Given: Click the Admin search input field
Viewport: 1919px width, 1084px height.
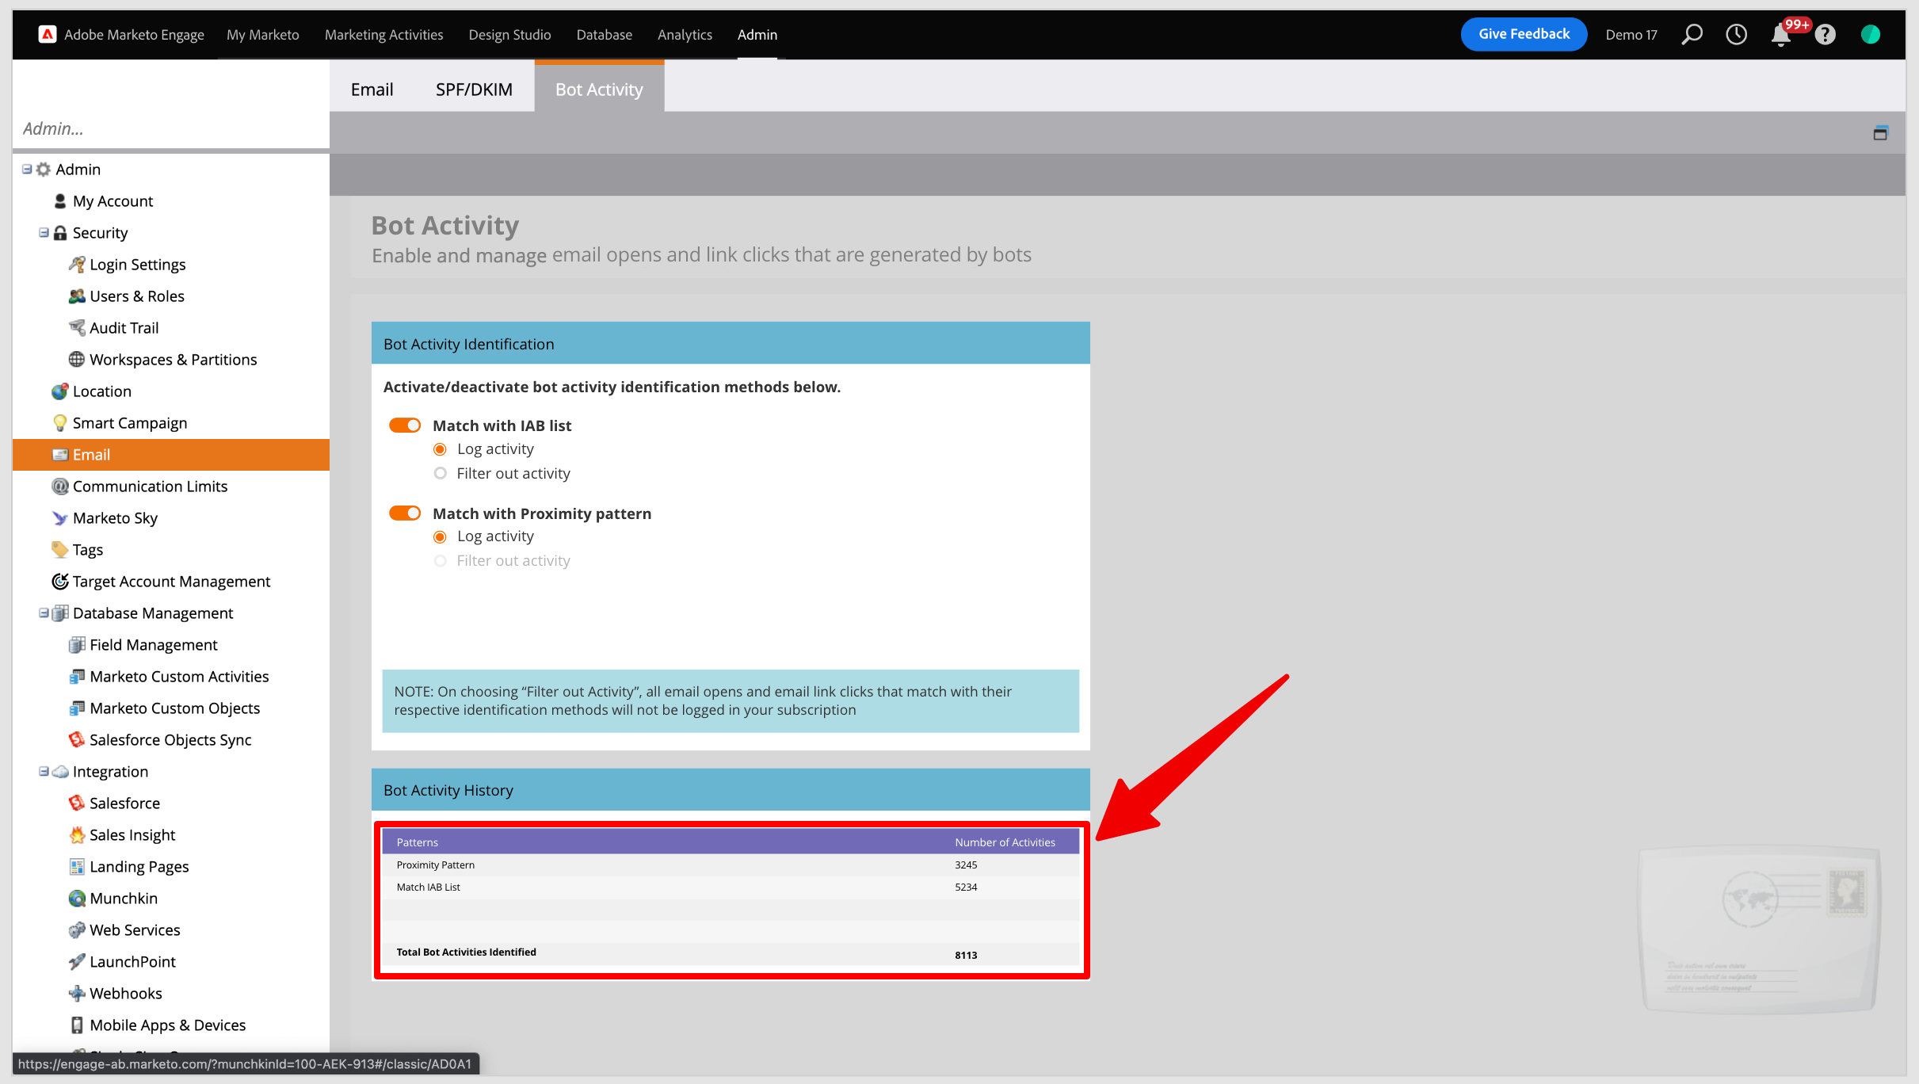Looking at the screenshot, I should 170,128.
